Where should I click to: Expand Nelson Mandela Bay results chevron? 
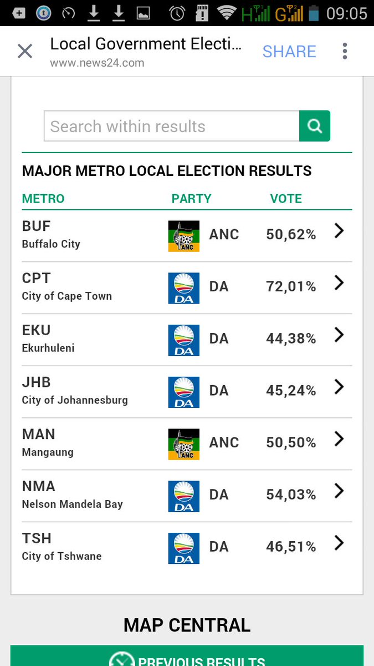click(x=339, y=491)
